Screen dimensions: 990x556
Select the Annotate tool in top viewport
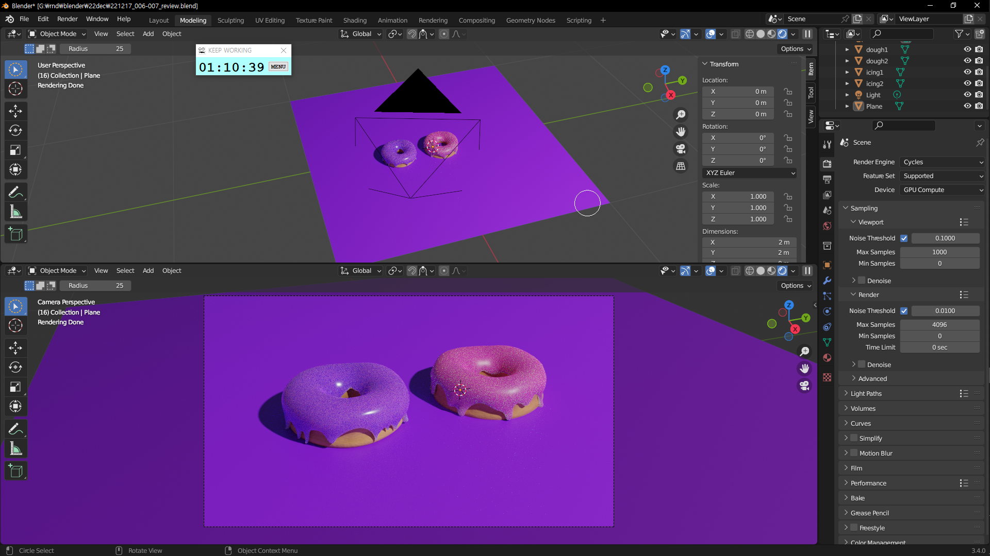[x=15, y=192]
